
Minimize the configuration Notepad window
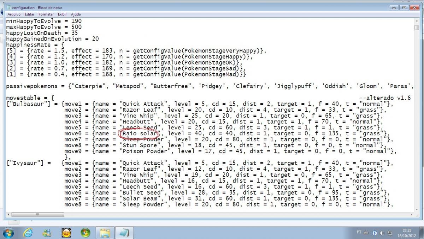pos(394,7)
